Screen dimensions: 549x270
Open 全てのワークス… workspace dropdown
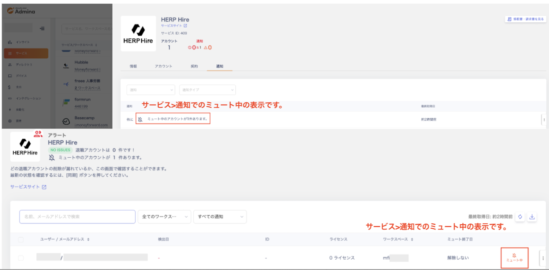click(164, 217)
